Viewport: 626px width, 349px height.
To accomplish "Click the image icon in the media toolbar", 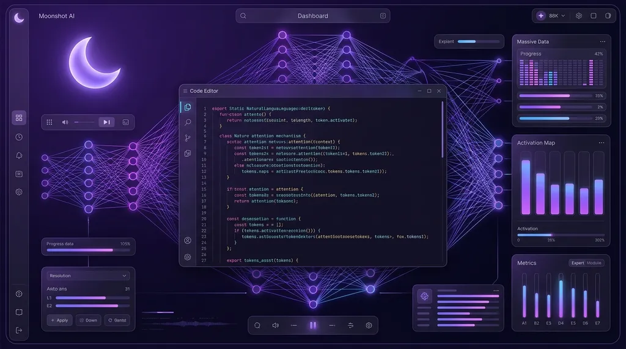I will coord(125,122).
